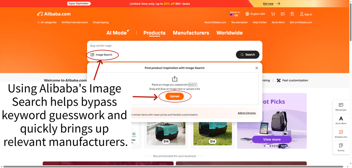
Task: Click the globe language icon
Action: pos(247,14)
